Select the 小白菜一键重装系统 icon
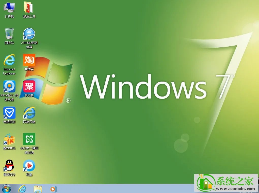 29,139
